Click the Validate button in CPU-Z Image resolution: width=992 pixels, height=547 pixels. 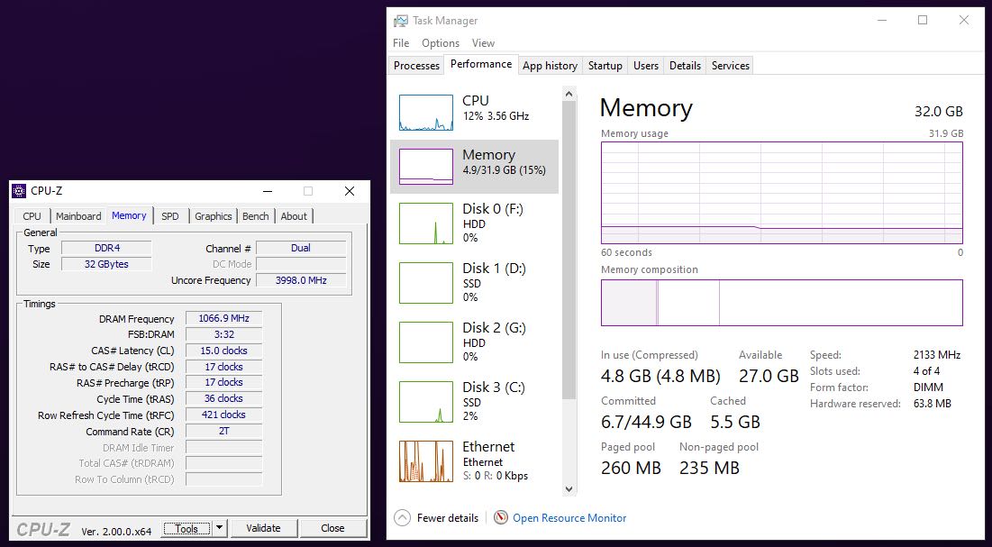pyautogui.click(x=263, y=529)
